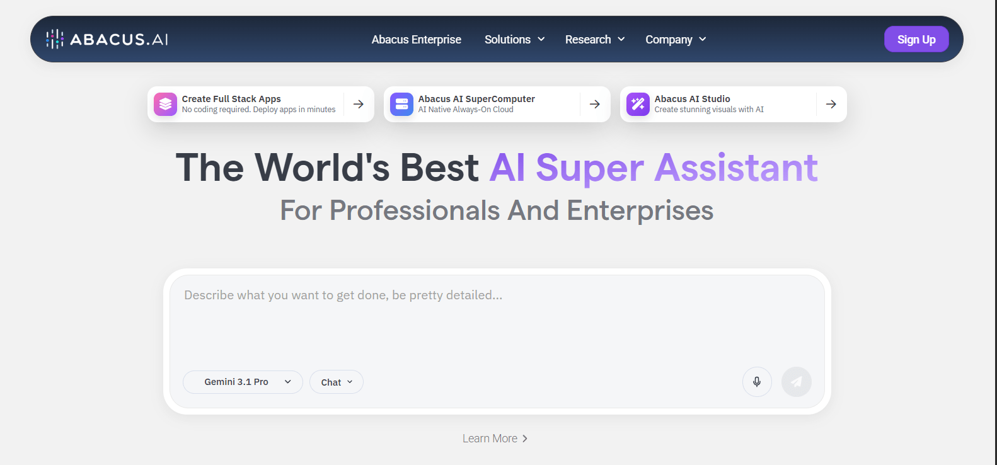Open the Abacus Enterprise page
Viewport: 997px width, 465px height.
[417, 40]
